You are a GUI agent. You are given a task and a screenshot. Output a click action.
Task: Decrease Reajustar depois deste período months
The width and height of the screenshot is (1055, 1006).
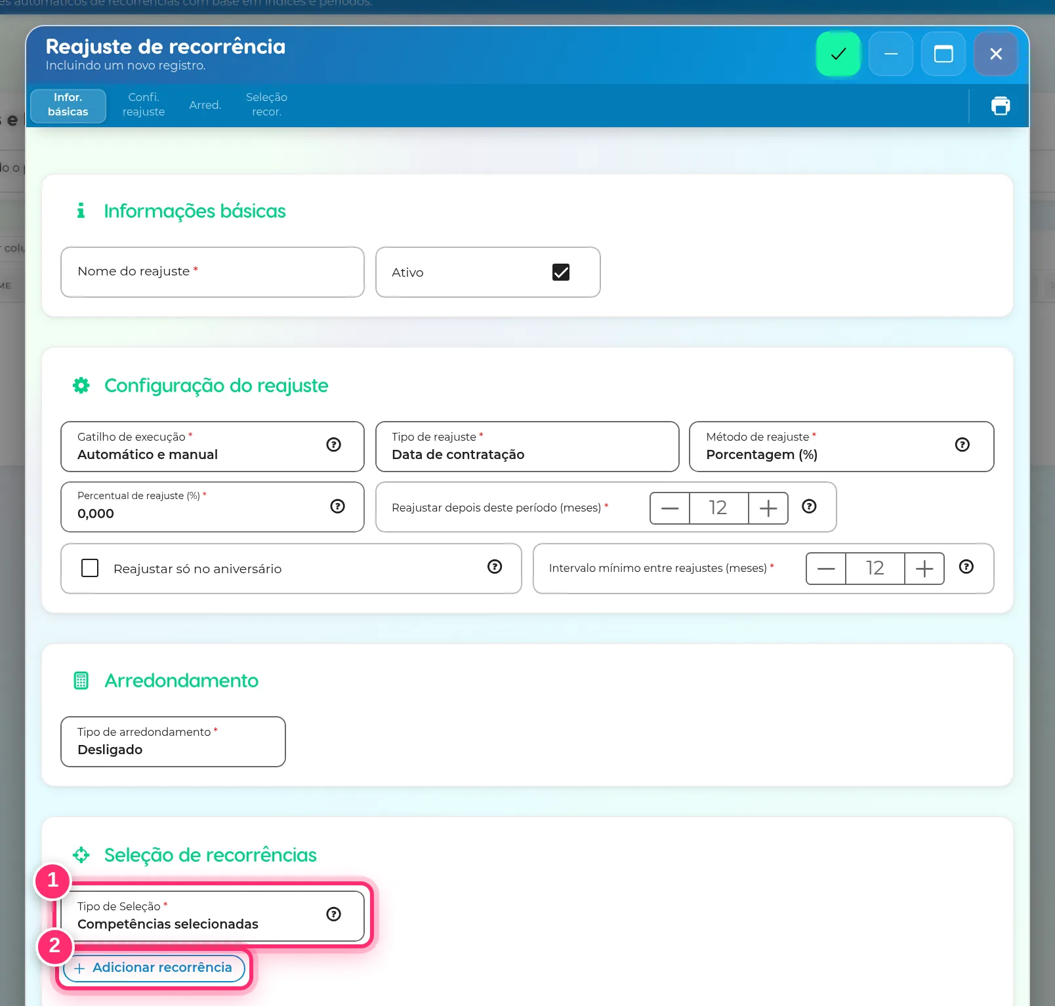click(x=670, y=508)
